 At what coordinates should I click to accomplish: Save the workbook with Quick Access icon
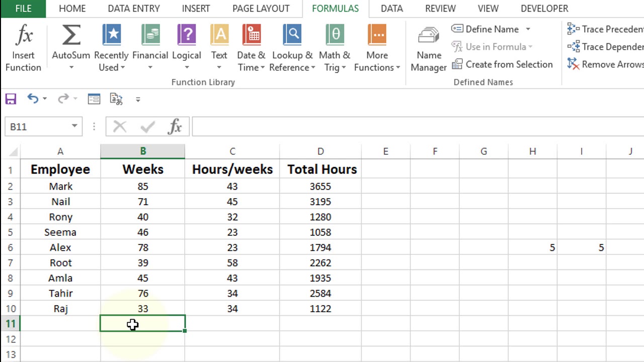click(11, 99)
